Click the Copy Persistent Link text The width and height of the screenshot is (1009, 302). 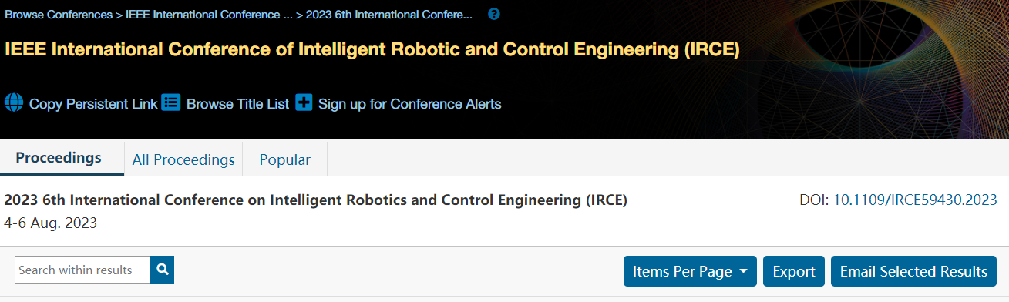click(93, 103)
